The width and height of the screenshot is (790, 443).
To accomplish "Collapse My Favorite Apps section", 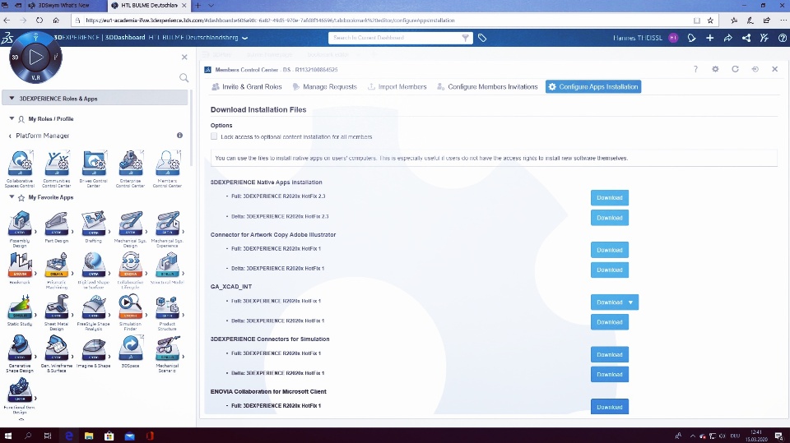I will [x=12, y=196].
